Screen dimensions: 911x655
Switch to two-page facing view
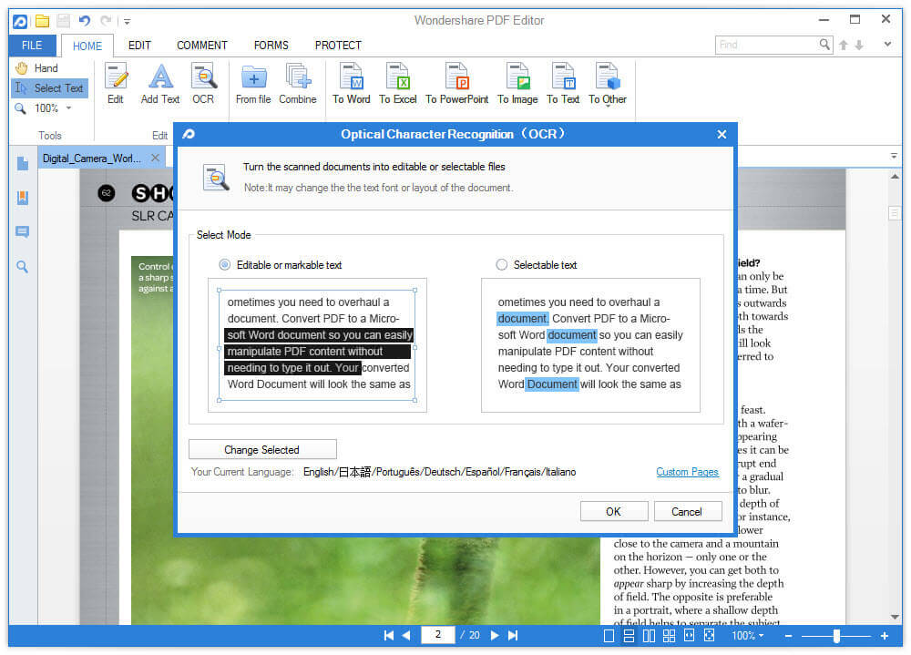click(649, 636)
